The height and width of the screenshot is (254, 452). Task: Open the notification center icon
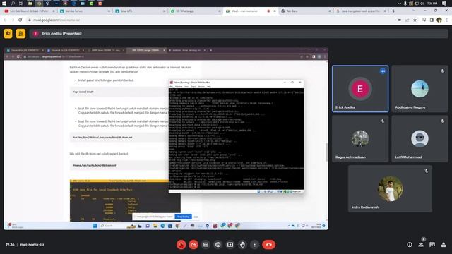click(x=444, y=4)
